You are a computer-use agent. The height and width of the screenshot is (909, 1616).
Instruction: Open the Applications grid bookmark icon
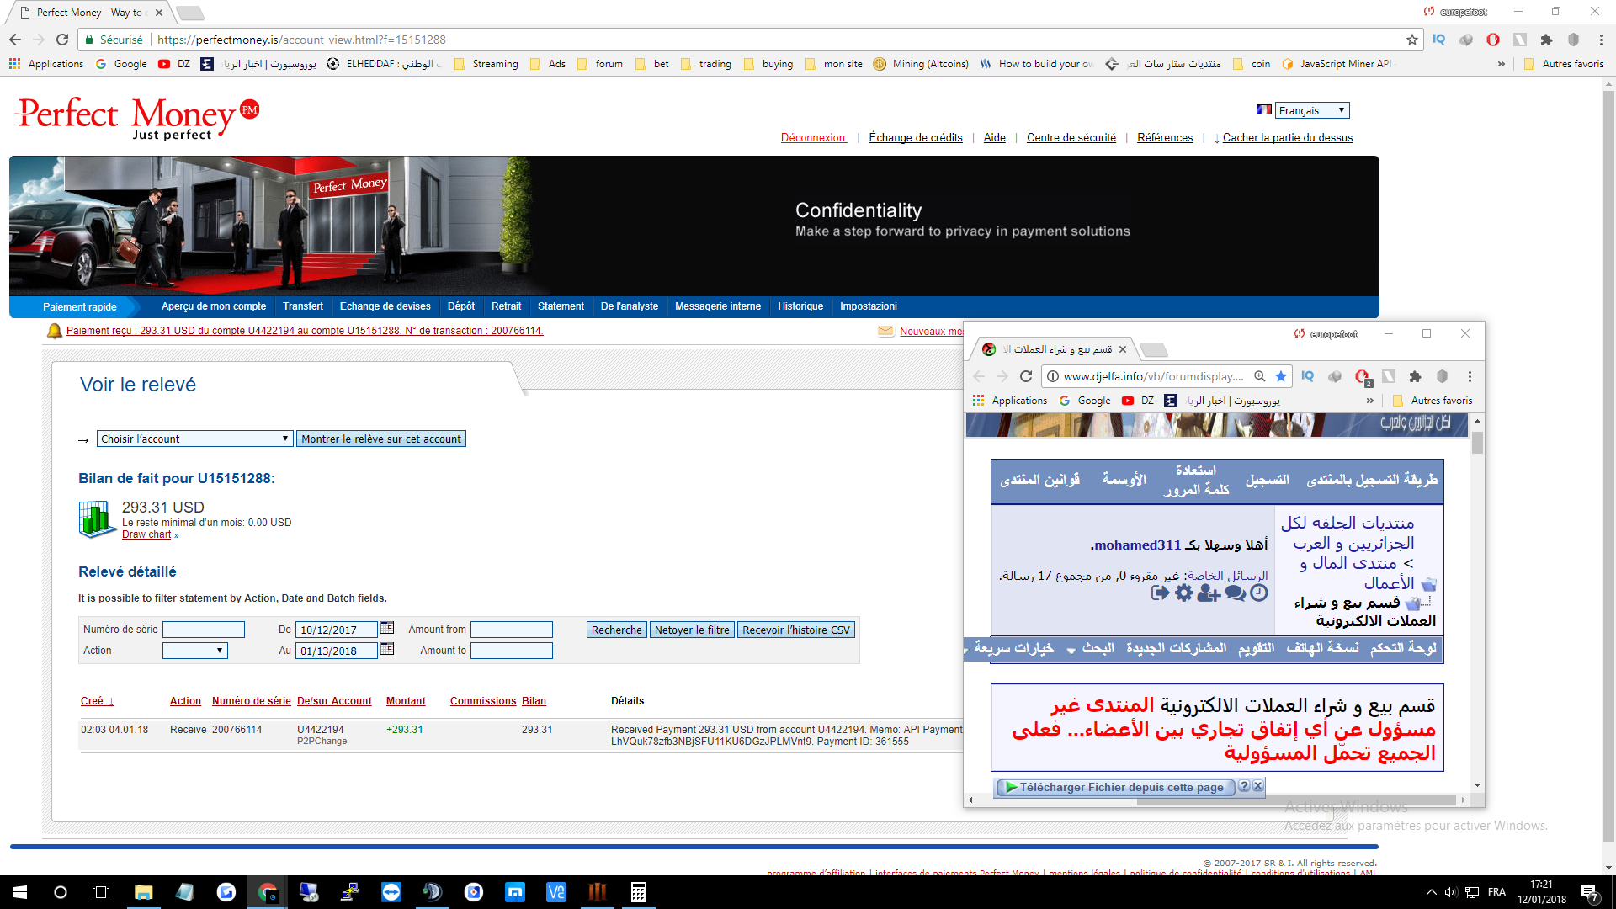(14, 64)
